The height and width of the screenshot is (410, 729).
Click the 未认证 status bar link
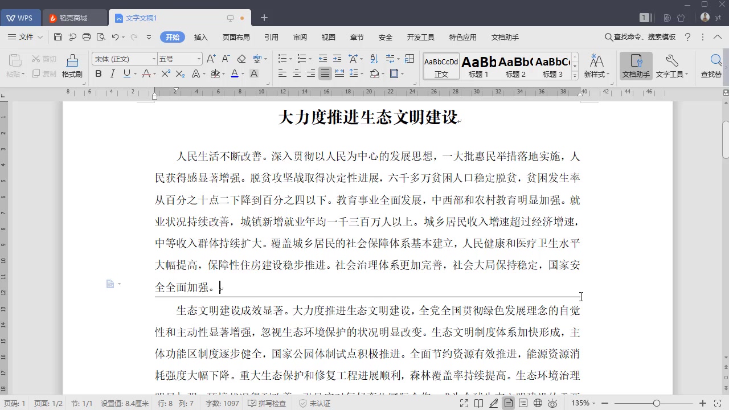coord(315,403)
